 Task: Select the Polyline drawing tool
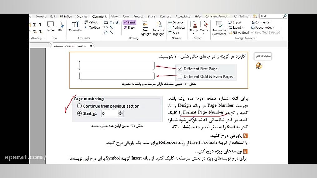(117, 23)
